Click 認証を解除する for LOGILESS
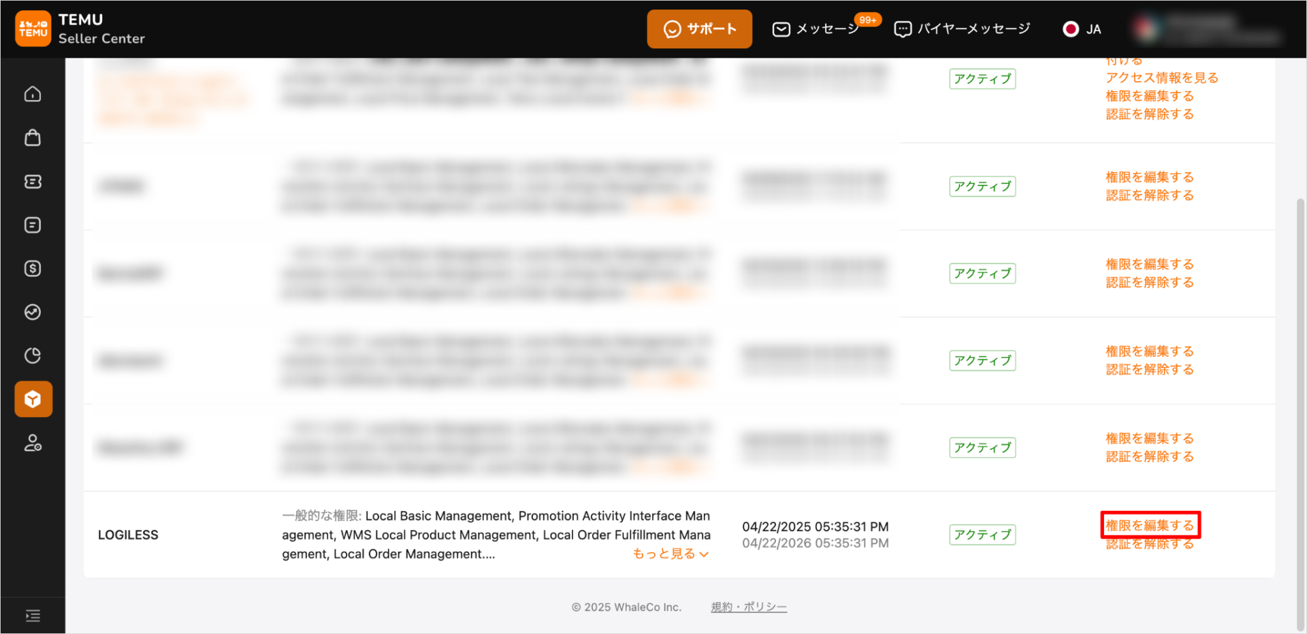Screen dimensions: 1307x634 [1149, 544]
